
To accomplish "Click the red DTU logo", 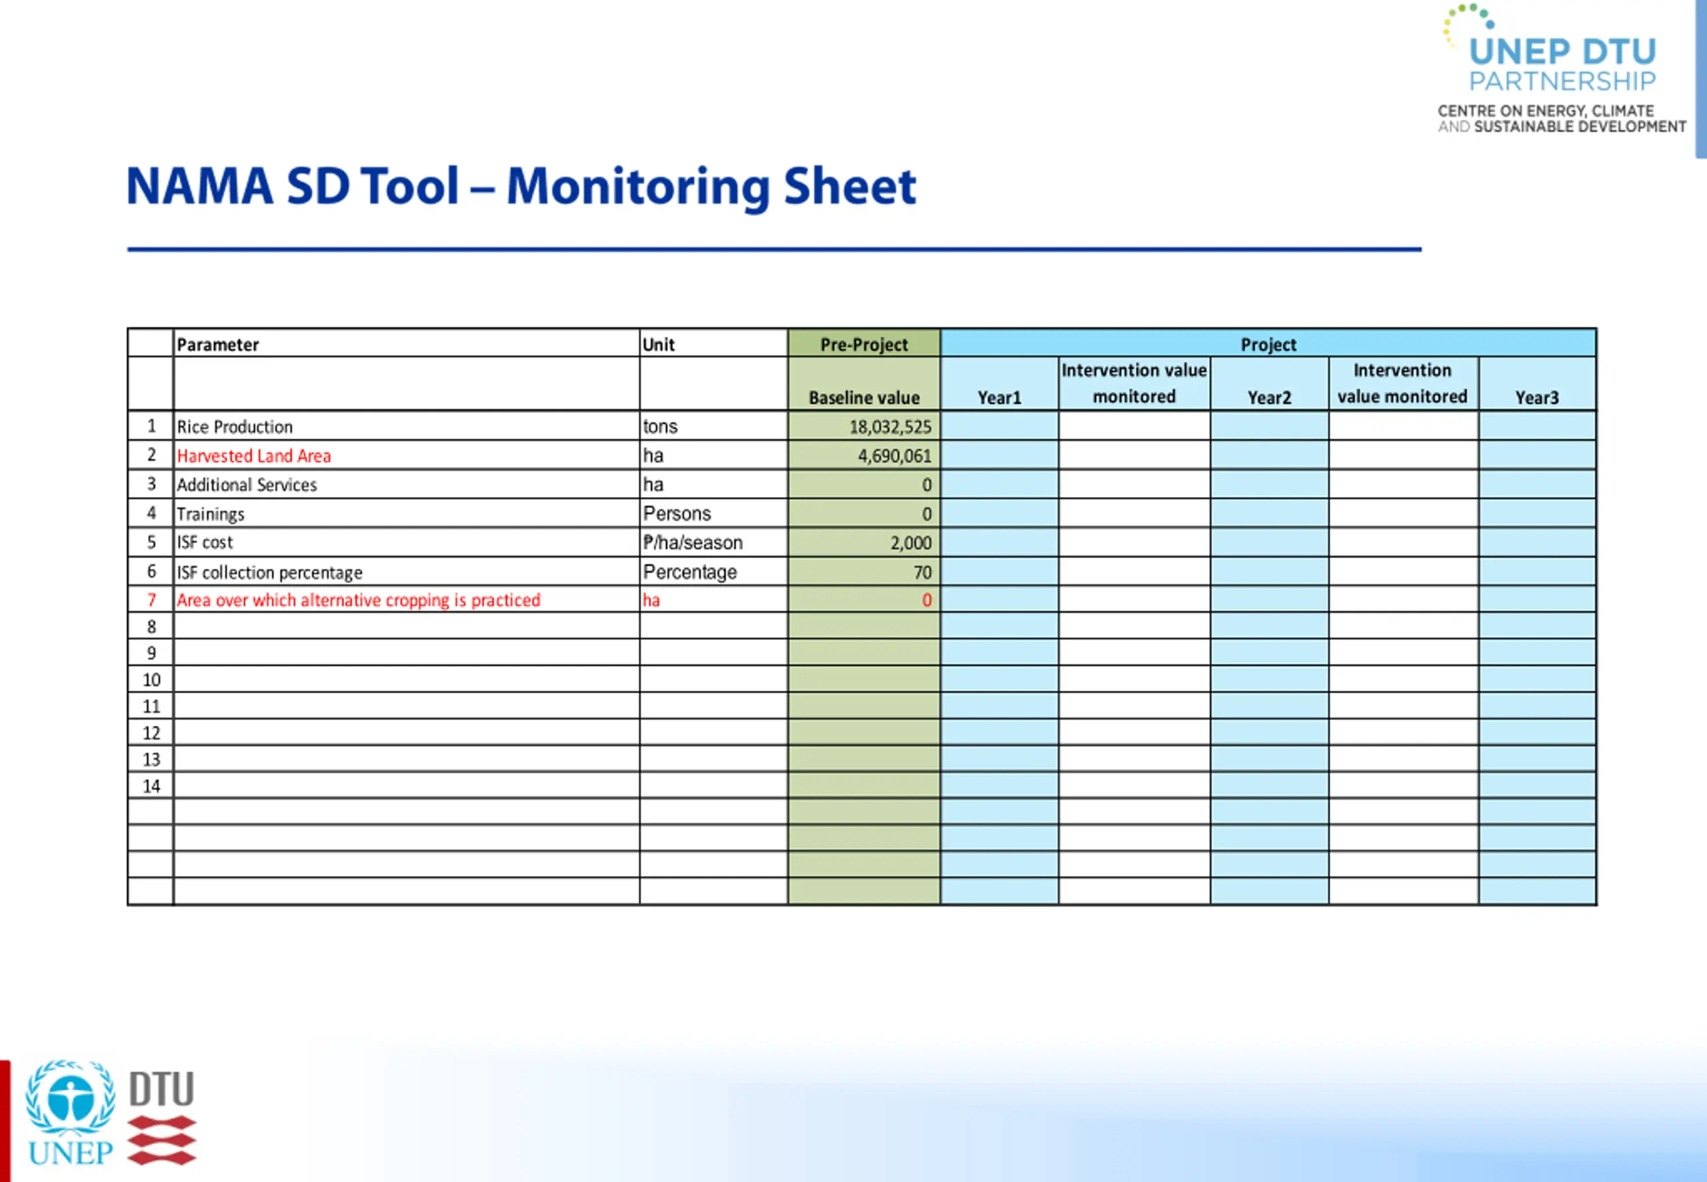I will [x=161, y=1117].
